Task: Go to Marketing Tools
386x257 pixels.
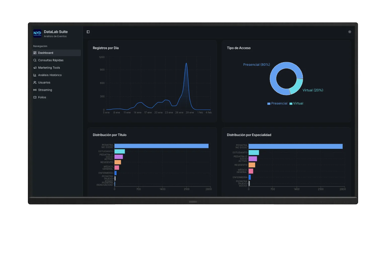Action: [56, 68]
